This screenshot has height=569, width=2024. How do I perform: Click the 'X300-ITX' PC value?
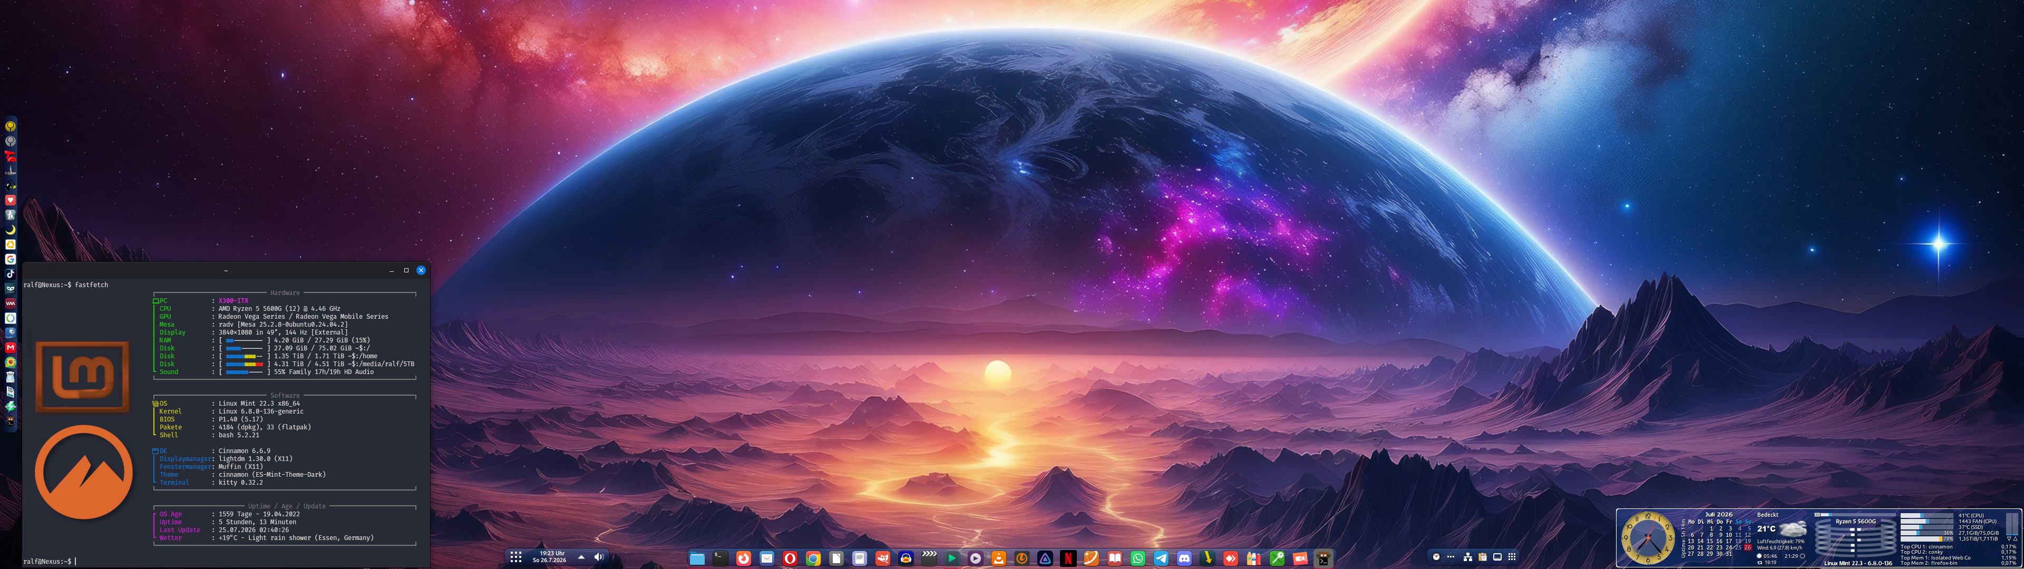(x=233, y=301)
